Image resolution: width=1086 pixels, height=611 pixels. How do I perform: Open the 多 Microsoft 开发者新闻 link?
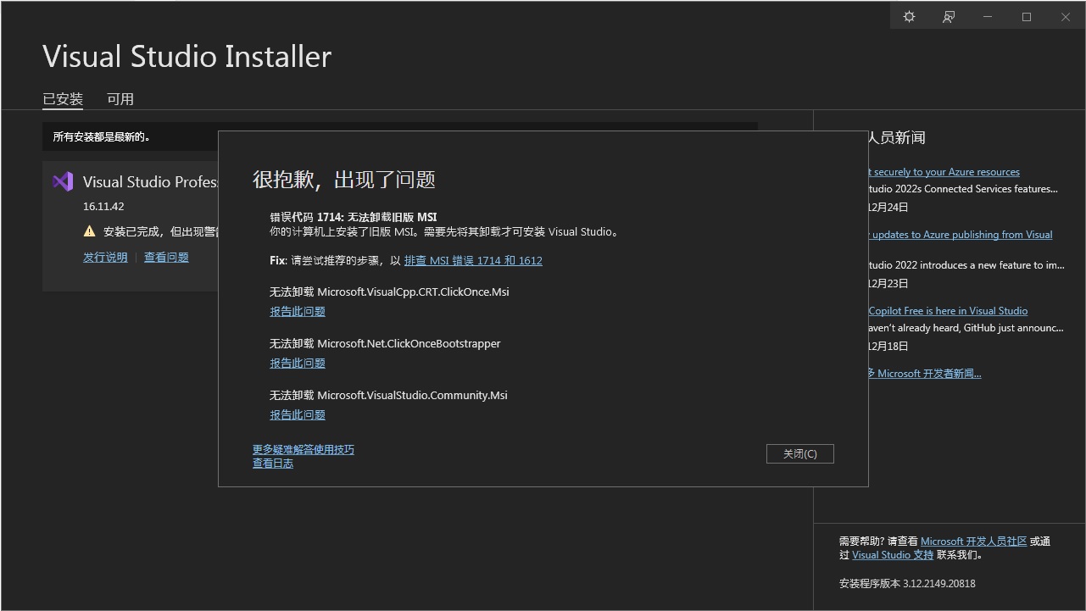tap(923, 373)
